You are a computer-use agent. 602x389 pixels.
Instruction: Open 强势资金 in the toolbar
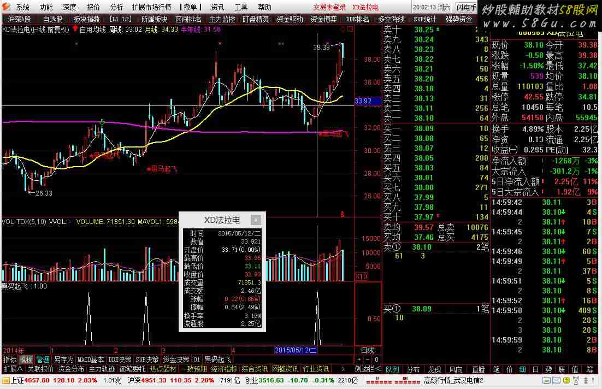459,19
